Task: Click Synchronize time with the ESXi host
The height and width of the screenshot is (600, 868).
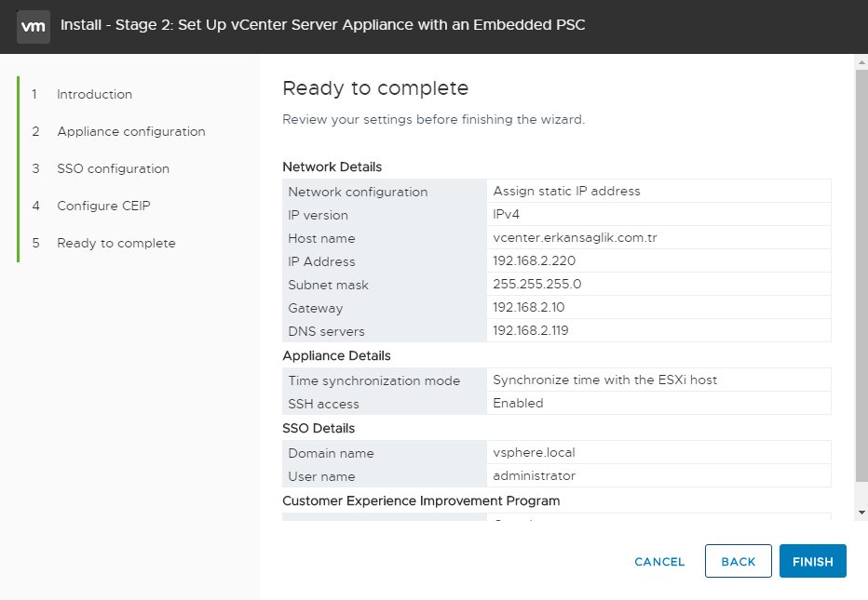Action: coord(604,380)
